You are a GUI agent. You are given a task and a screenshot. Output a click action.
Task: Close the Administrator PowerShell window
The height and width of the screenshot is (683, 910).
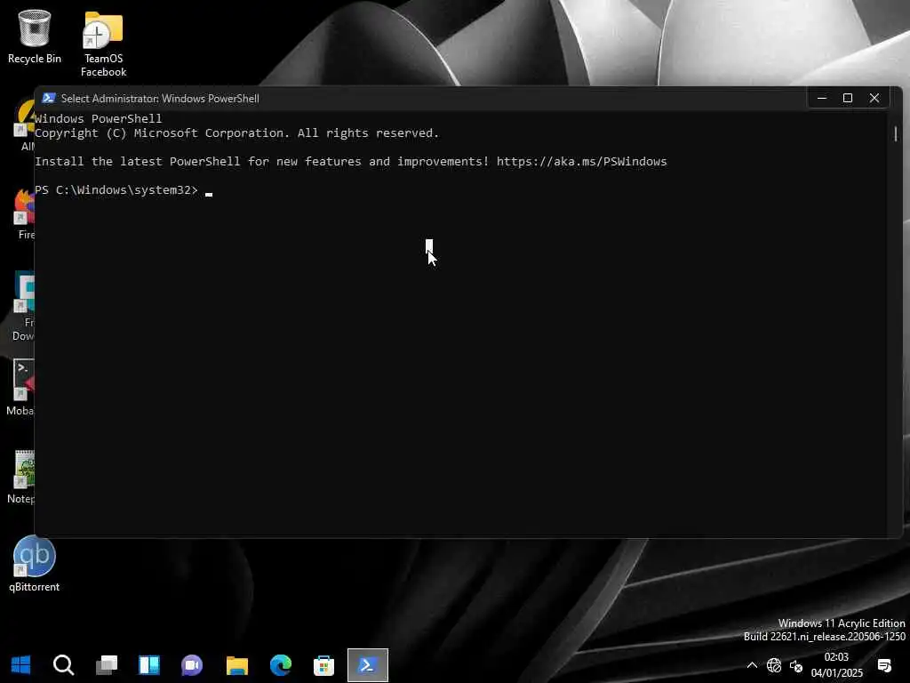click(x=874, y=98)
